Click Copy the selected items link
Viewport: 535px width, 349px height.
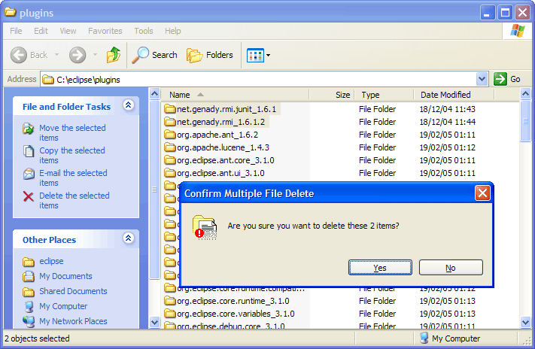pyautogui.click(x=72, y=155)
